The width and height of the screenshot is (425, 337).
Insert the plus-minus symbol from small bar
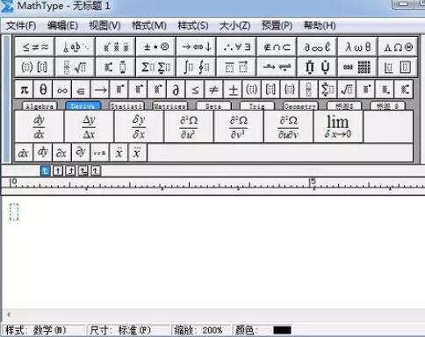click(233, 90)
